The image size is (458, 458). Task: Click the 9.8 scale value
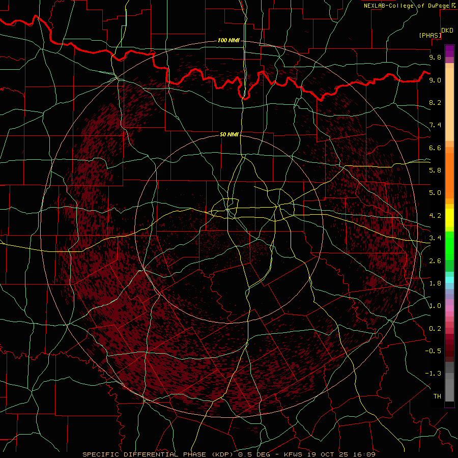coord(435,57)
